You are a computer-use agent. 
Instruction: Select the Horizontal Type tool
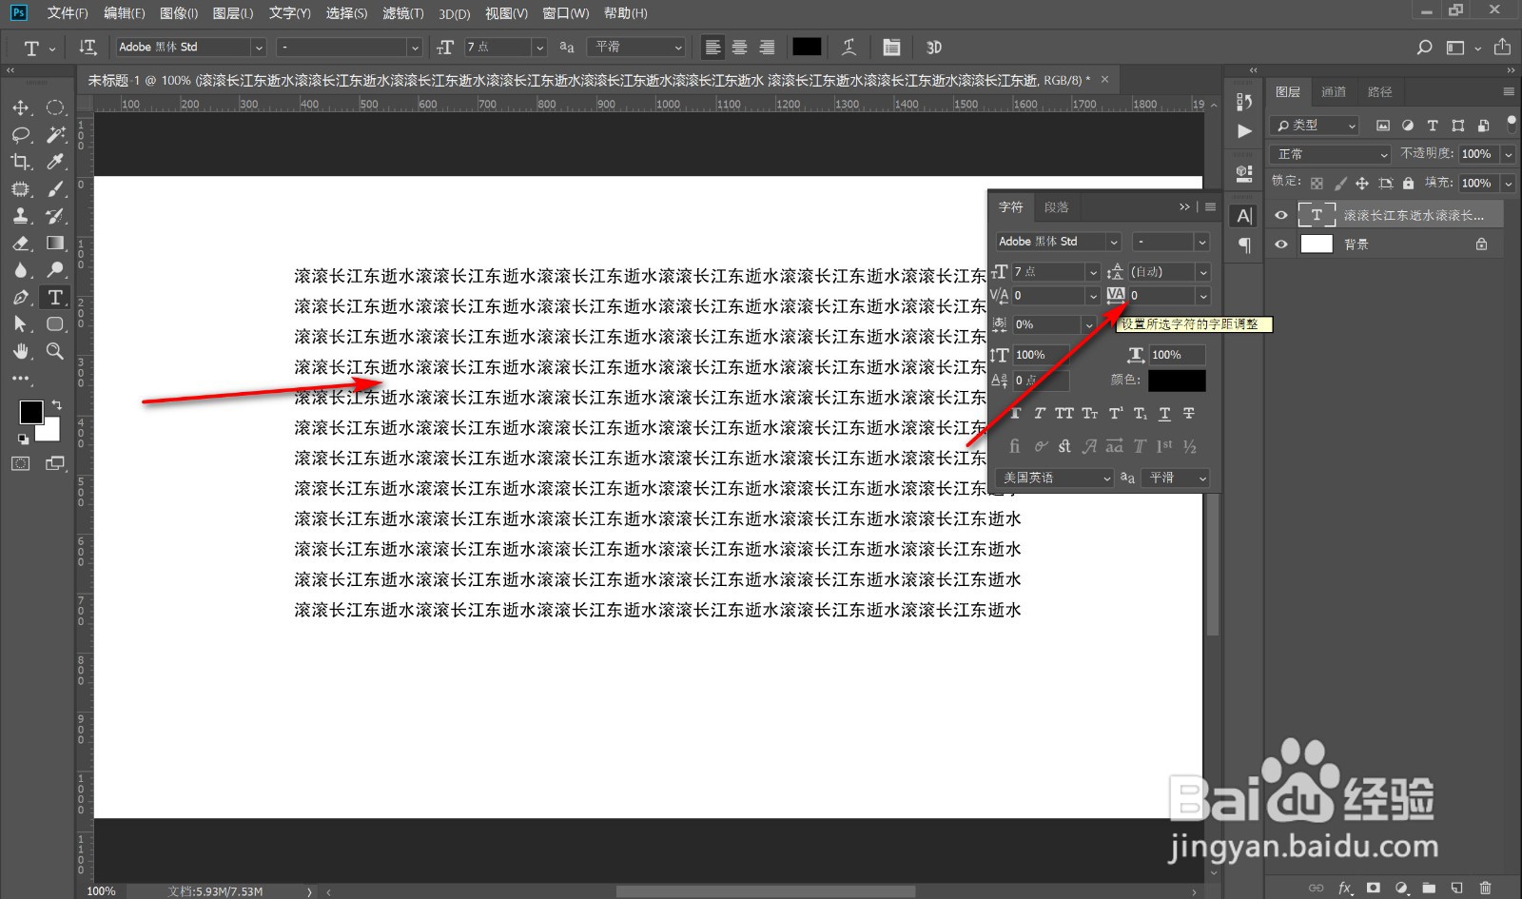coord(55,298)
